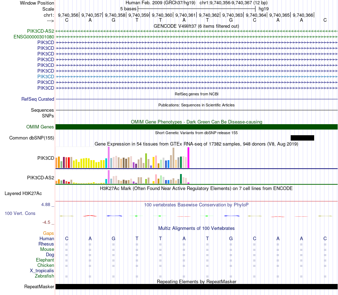Select the light-blue highlighted PIK3CD transcript label
The image size is (338, 295).
[x=46, y=77]
